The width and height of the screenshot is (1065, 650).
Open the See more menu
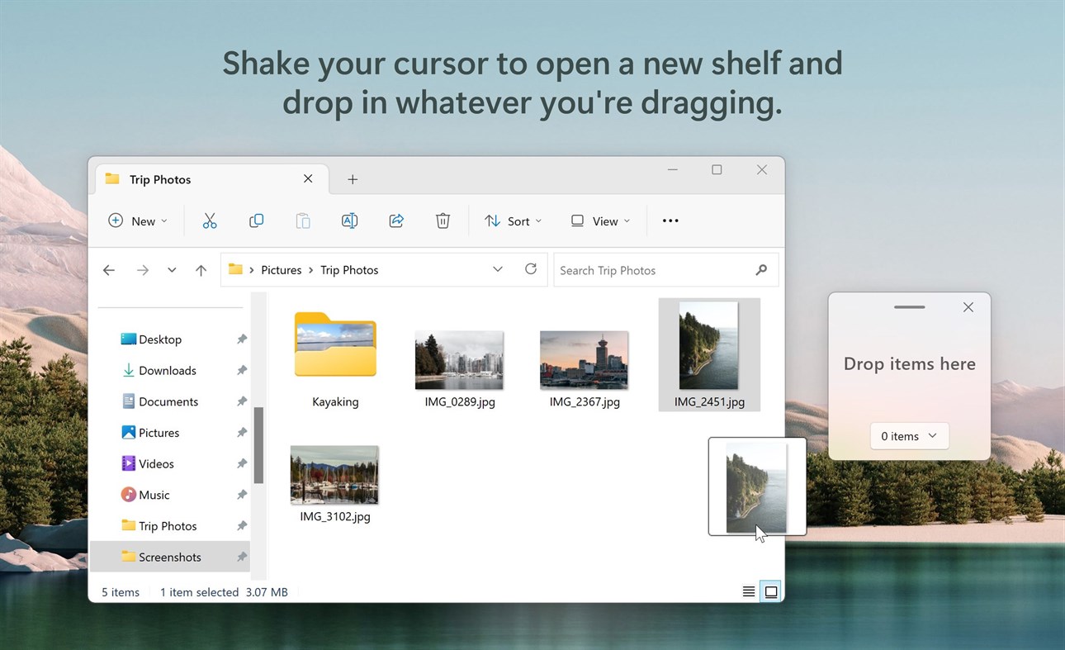coord(670,221)
